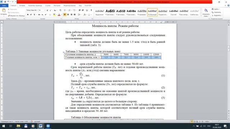Switch to the Вставка ribbon tab
This screenshot has height=129, width=230.
pos(22,6)
